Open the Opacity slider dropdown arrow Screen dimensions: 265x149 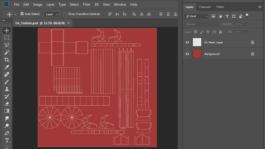(246, 24)
